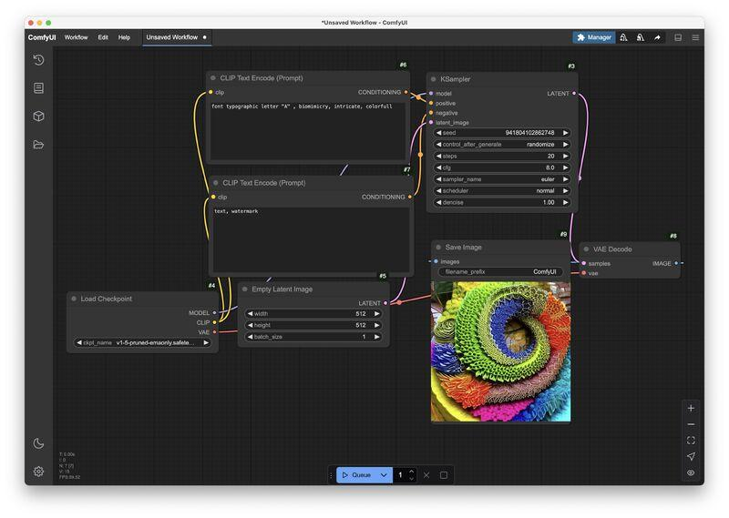Open the node library sidebar panel
729x518 pixels.
coord(38,87)
